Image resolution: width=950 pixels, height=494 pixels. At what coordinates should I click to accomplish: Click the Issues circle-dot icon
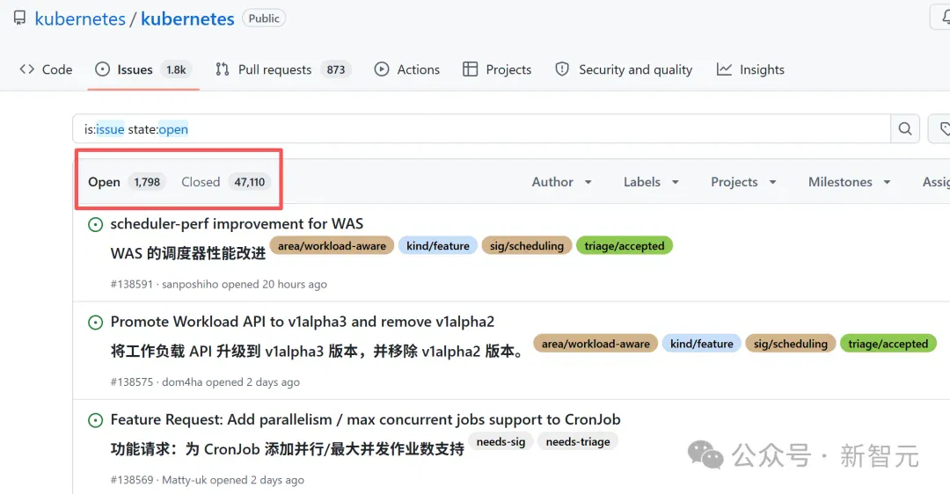pos(102,69)
